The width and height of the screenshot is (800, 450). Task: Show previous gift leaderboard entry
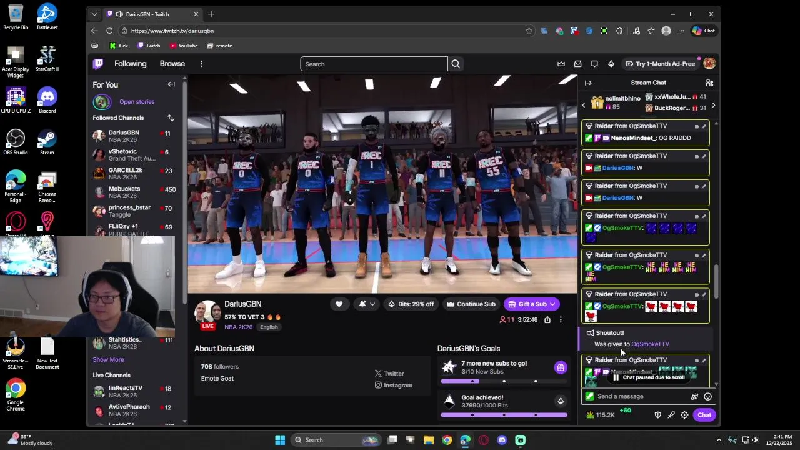[584, 105]
